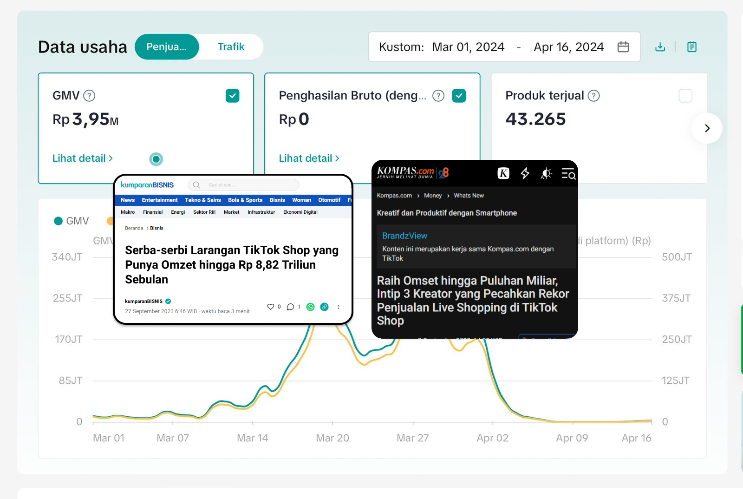743x499 pixels.
Task: Uncheck the Penghasilan Bruto checkbox
Action: tap(459, 96)
